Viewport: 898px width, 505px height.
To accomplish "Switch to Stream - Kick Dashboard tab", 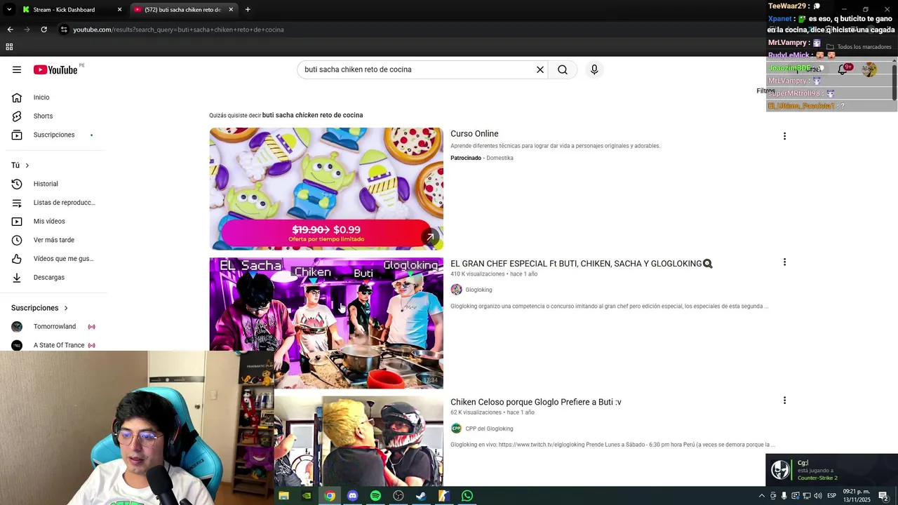I will [x=64, y=10].
